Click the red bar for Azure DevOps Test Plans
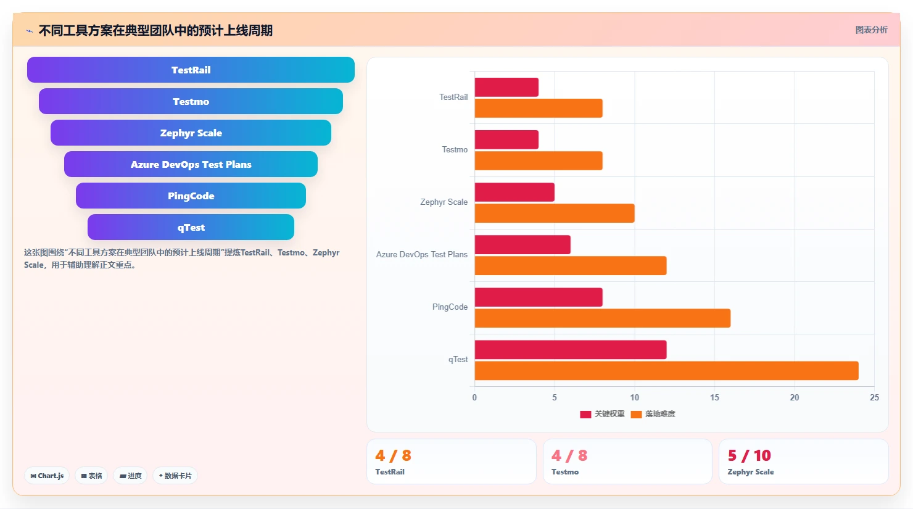 [523, 244]
